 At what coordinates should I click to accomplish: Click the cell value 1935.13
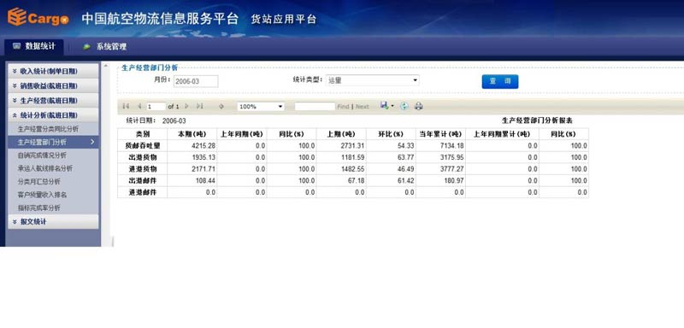point(203,158)
